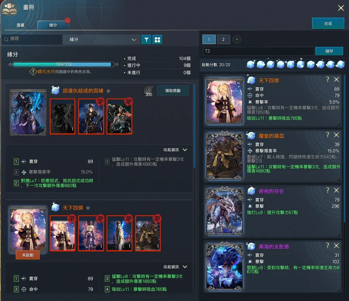Click the filter funnel icon

pyautogui.click(x=146, y=40)
